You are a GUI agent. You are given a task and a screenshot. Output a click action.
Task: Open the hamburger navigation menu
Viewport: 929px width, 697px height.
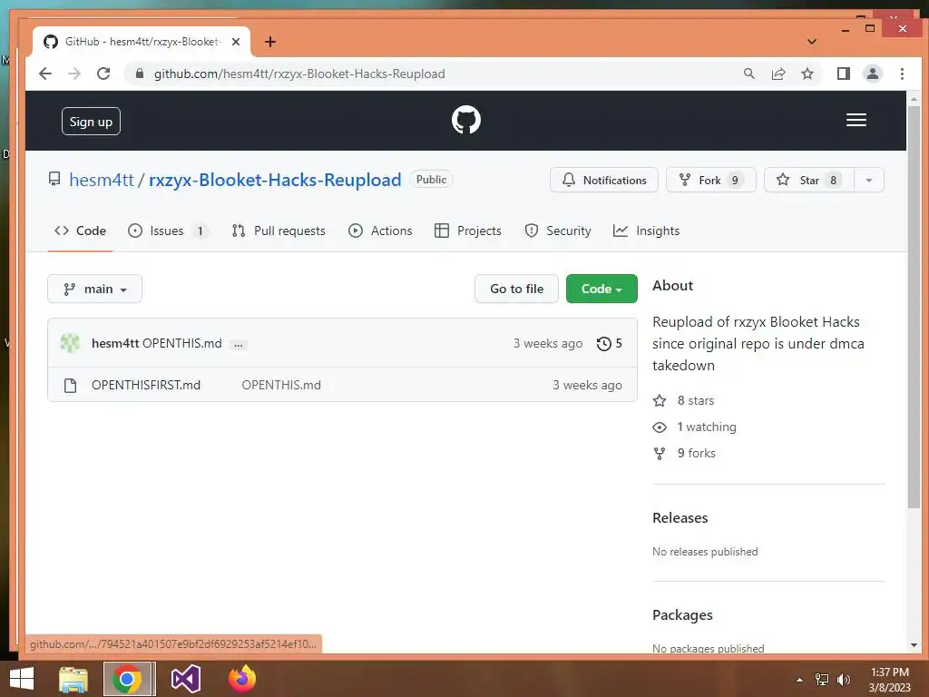[x=856, y=121]
